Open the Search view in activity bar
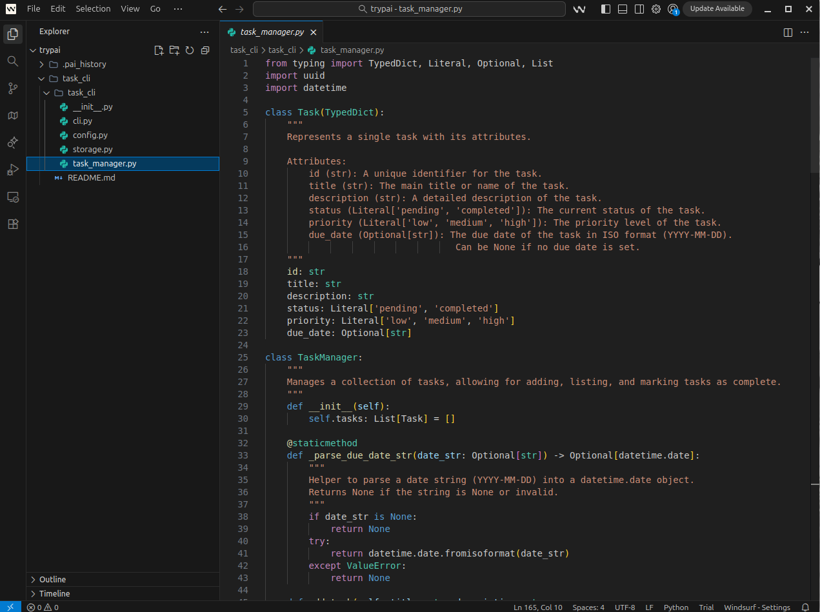The image size is (820, 612). click(x=12, y=61)
